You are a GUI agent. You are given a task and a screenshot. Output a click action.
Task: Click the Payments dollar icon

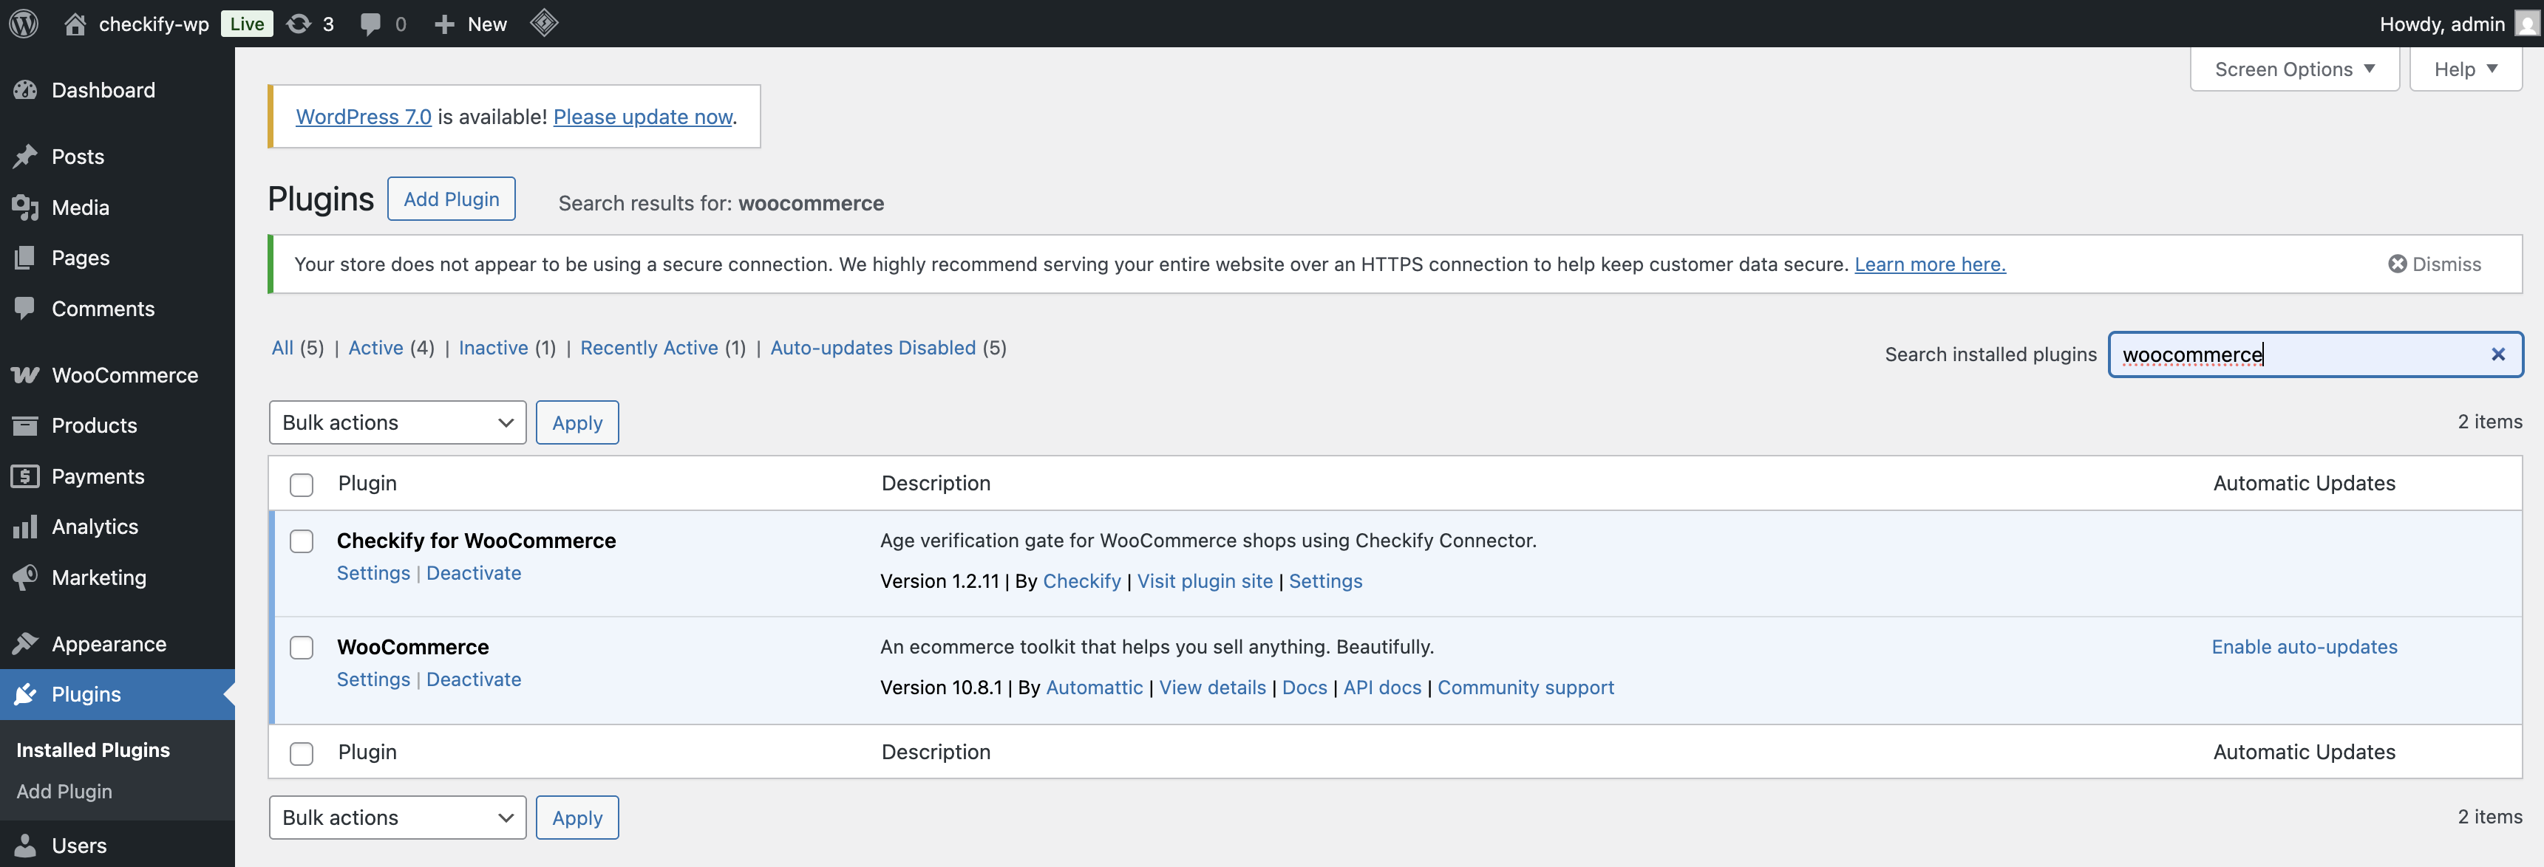click(x=26, y=476)
